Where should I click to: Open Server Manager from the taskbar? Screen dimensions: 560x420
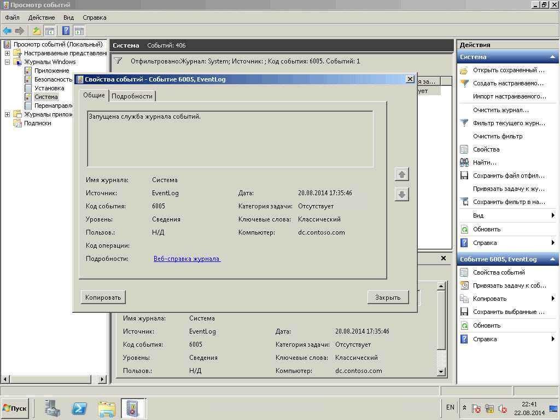[52, 408]
